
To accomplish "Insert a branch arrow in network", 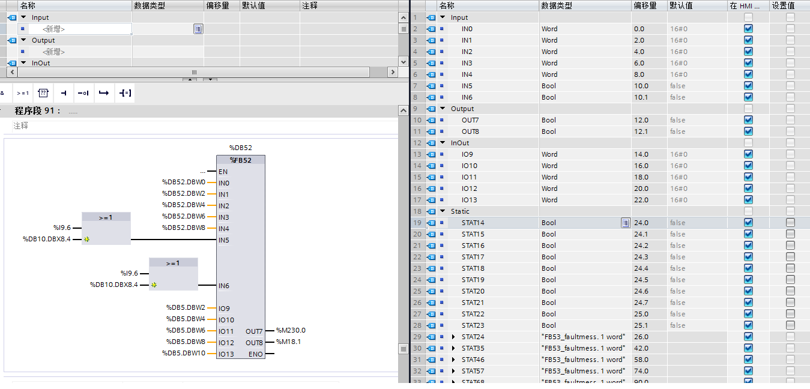I will [104, 93].
